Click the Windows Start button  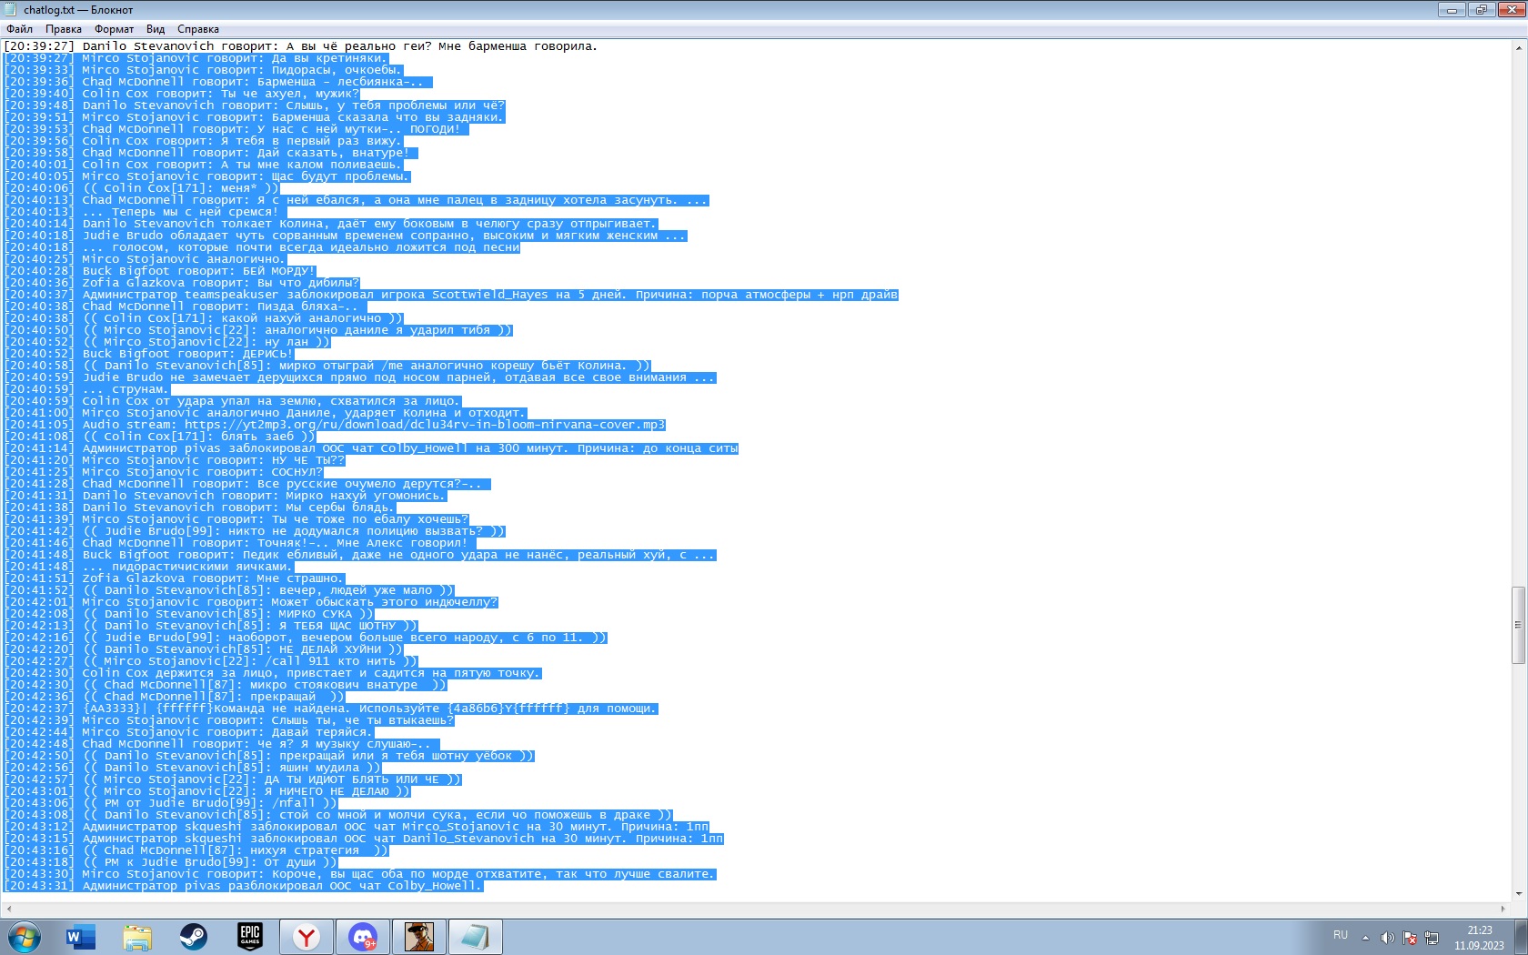[24, 936]
